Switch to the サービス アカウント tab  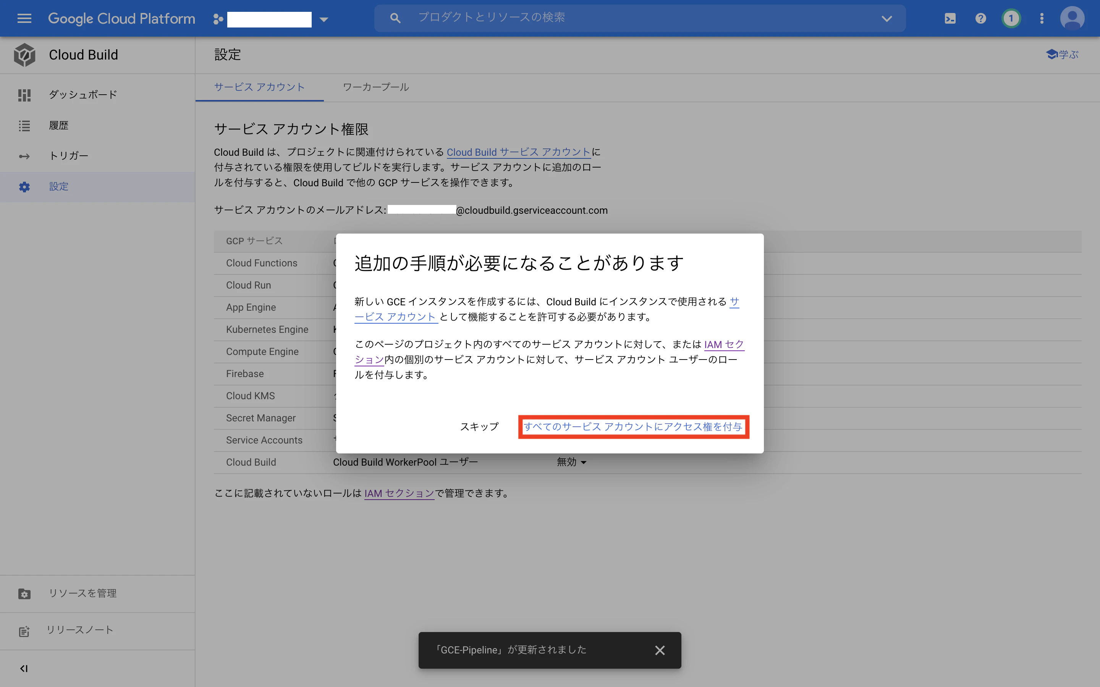tap(260, 87)
